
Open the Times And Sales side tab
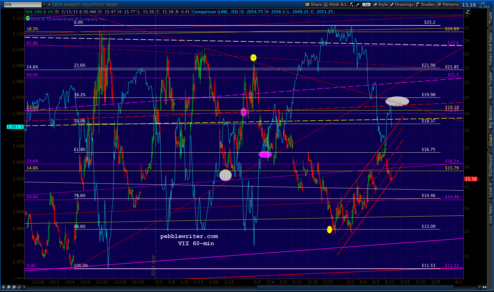point(491,49)
